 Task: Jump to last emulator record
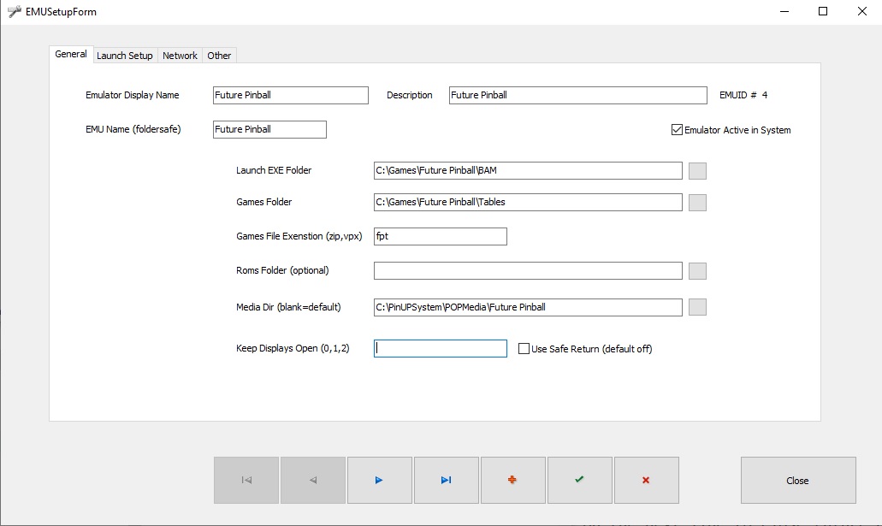pyautogui.click(x=446, y=480)
